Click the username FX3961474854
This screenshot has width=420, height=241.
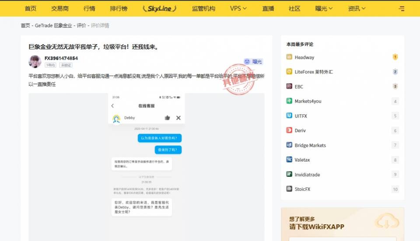click(61, 58)
